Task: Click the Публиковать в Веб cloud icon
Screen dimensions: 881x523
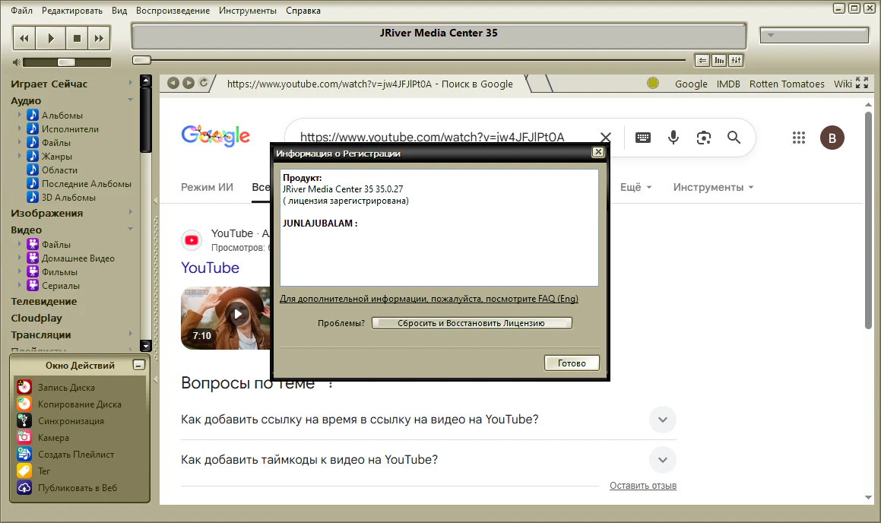Action: (24, 488)
